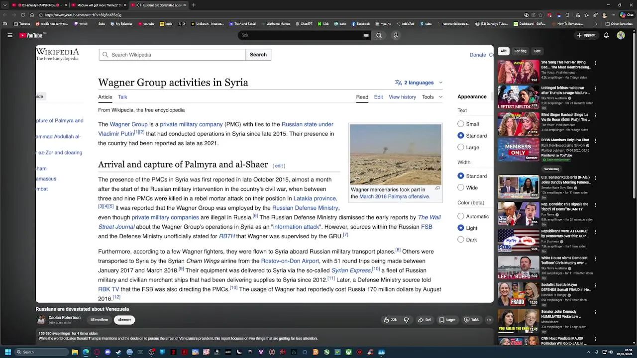This screenshot has width=637, height=358.
Task: Choose Light color mode
Action: pyautogui.click(x=461, y=228)
